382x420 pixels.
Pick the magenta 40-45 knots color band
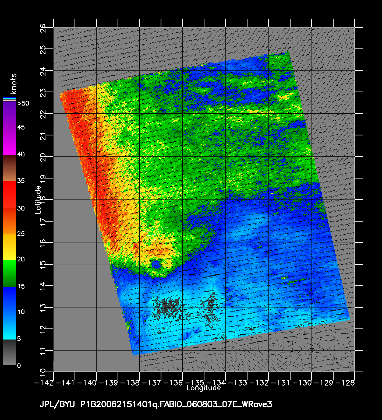pyautogui.click(x=9, y=141)
